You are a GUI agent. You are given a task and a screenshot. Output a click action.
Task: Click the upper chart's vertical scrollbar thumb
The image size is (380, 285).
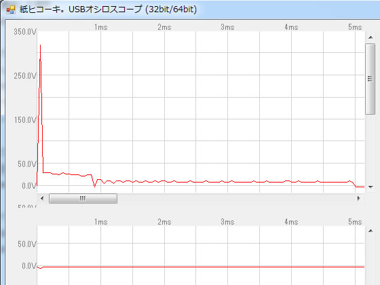tap(370, 79)
